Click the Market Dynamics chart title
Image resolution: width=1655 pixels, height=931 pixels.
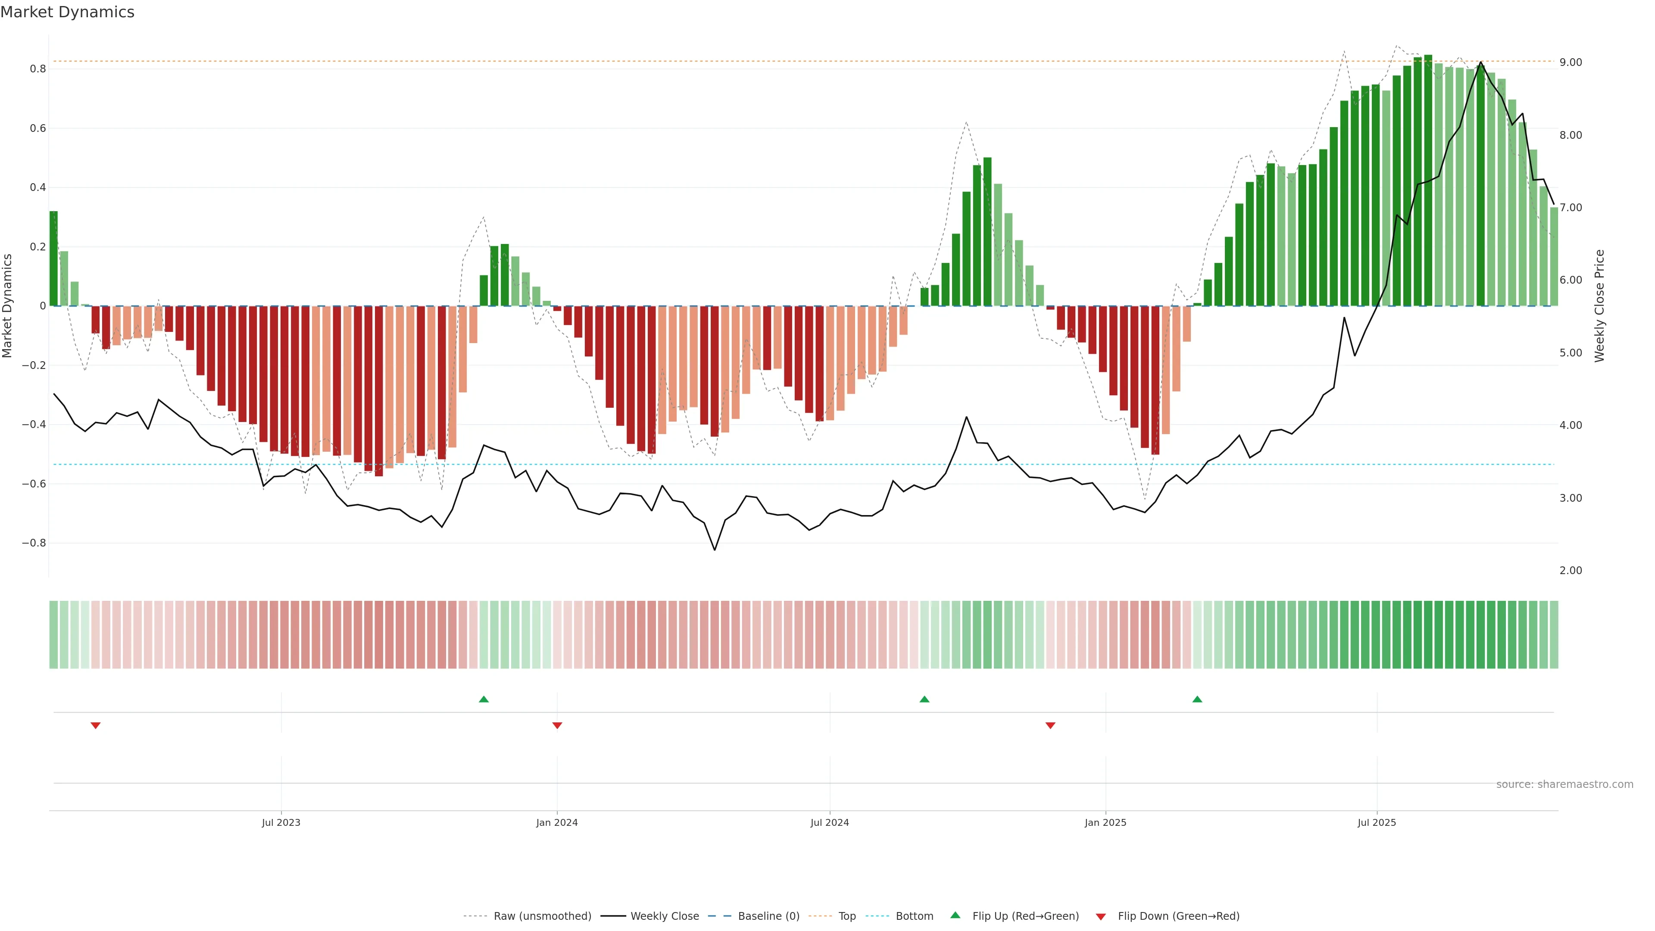68,12
